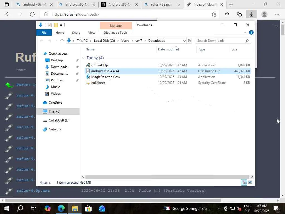
Task: Open Outlook from the taskbar
Action: 102,208
